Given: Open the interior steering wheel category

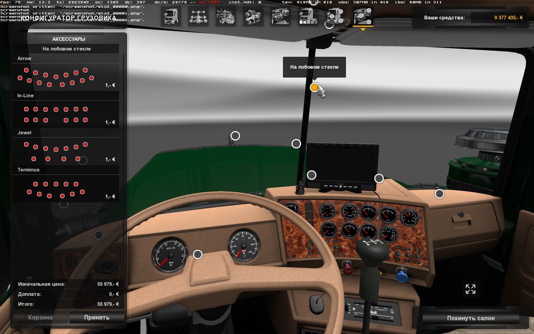Looking at the screenshot, I should coord(281,16).
